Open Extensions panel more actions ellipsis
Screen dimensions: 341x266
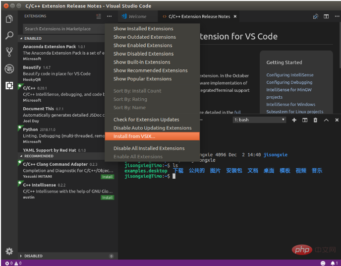[x=109, y=16]
